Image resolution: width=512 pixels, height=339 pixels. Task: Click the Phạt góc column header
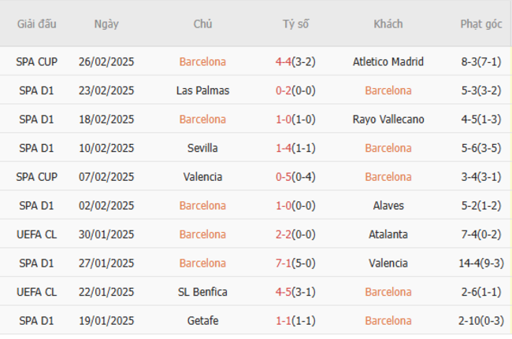[481, 24]
